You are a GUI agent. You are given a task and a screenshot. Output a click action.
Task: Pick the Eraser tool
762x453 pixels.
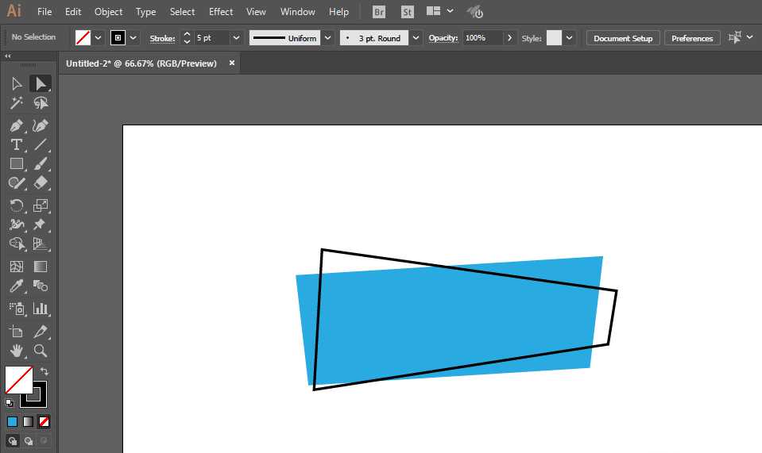coord(41,182)
